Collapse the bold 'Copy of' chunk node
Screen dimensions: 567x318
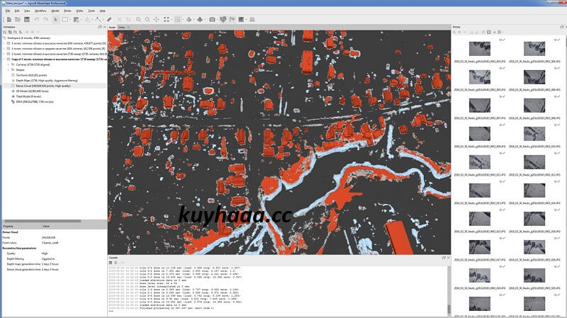[x=4, y=59]
